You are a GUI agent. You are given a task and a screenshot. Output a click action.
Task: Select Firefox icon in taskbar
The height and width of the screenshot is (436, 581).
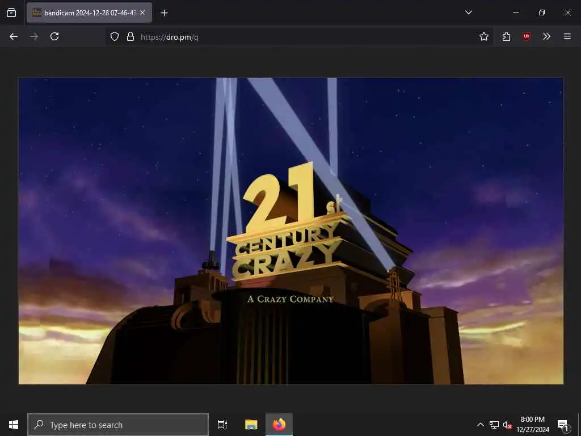(x=279, y=425)
